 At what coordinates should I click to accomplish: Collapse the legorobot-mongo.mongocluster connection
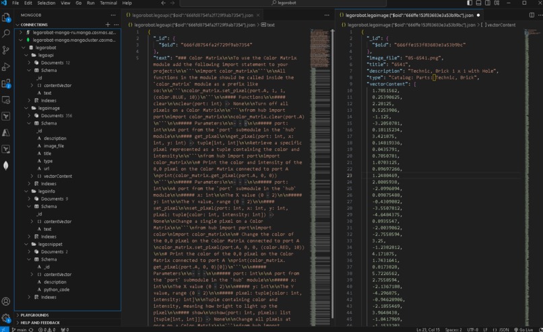click(x=21, y=40)
